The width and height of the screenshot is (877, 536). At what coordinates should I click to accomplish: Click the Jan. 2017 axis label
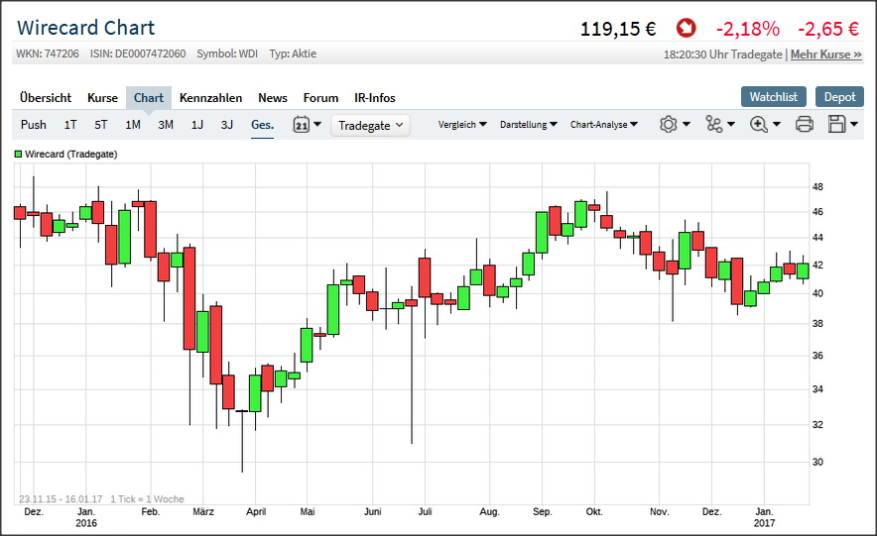764,517
